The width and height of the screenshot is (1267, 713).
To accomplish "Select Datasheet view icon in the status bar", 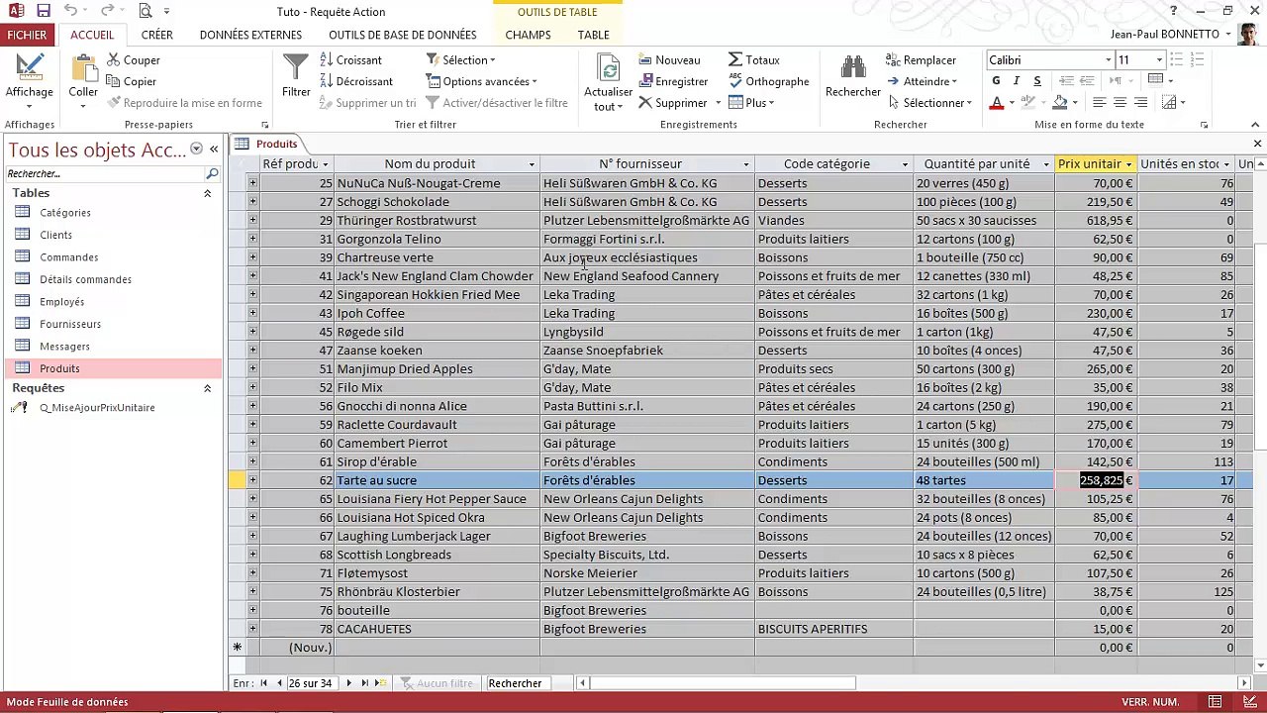I will click(1216, 702).
